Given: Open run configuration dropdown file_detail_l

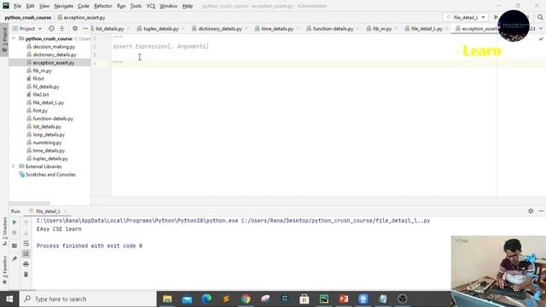Looking at the screenshot, I should coord(466,17).
